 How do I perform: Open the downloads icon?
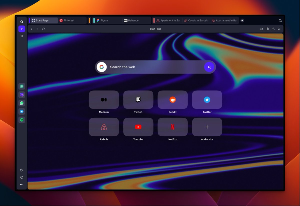[273, 29]
